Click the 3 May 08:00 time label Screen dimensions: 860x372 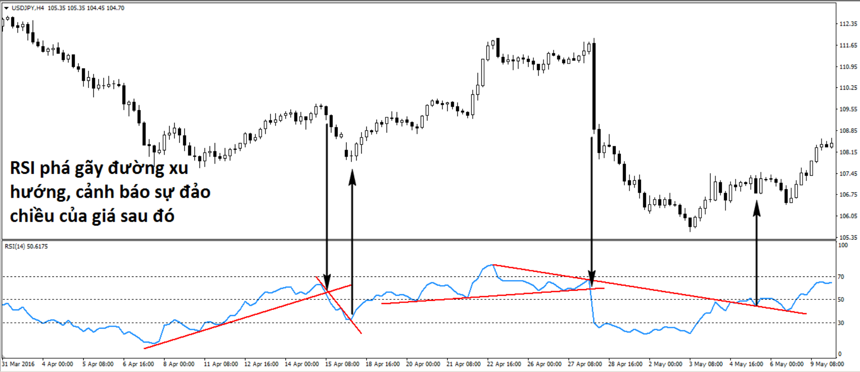point(706,364)
